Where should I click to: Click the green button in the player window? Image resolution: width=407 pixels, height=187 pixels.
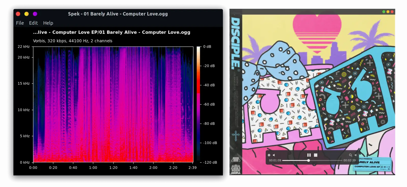[x=384, y=12]
